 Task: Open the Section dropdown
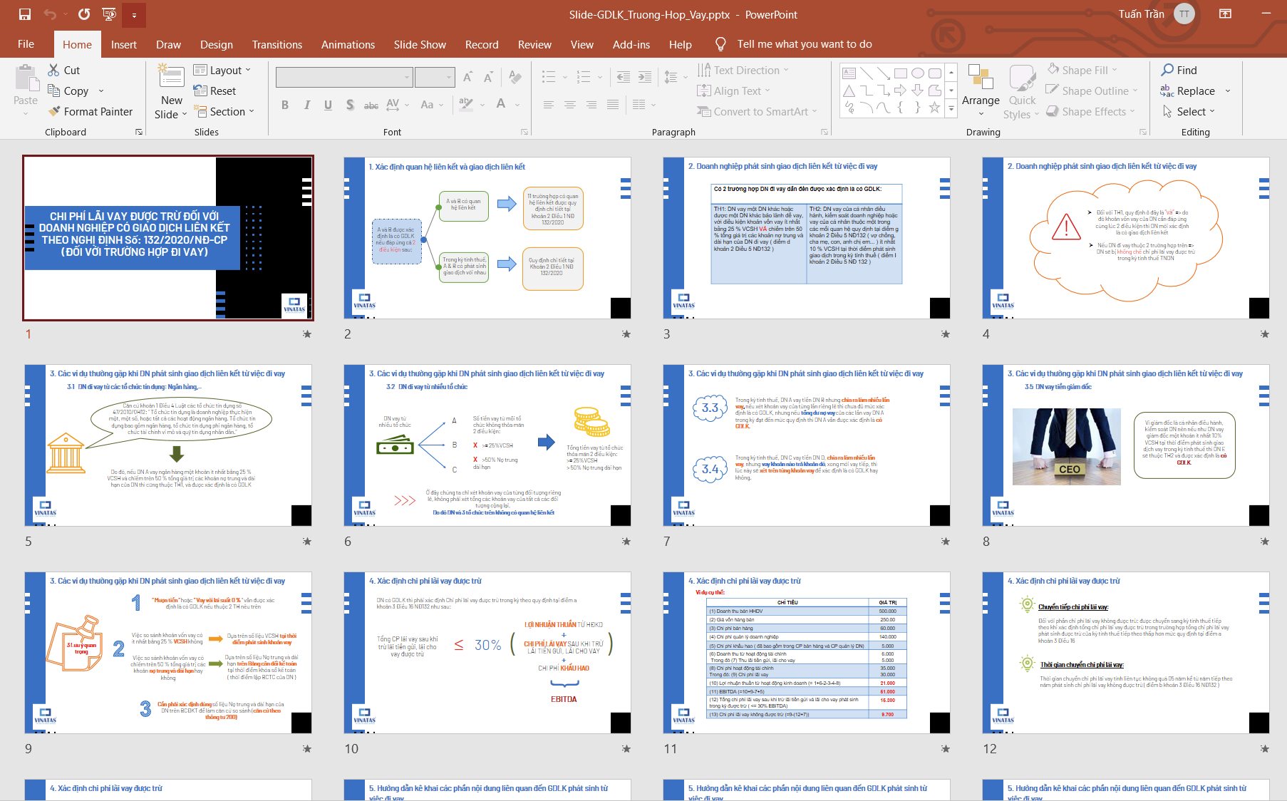tap(224, 111)
